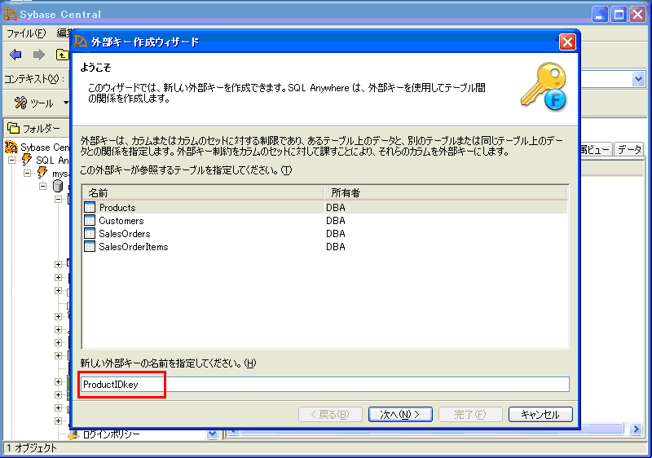Sort list by 名前 column header
Screen dimensions: 652x458
tap(202, 193)
